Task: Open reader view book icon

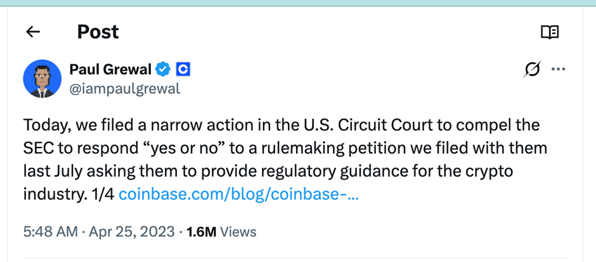Action: 550,32
